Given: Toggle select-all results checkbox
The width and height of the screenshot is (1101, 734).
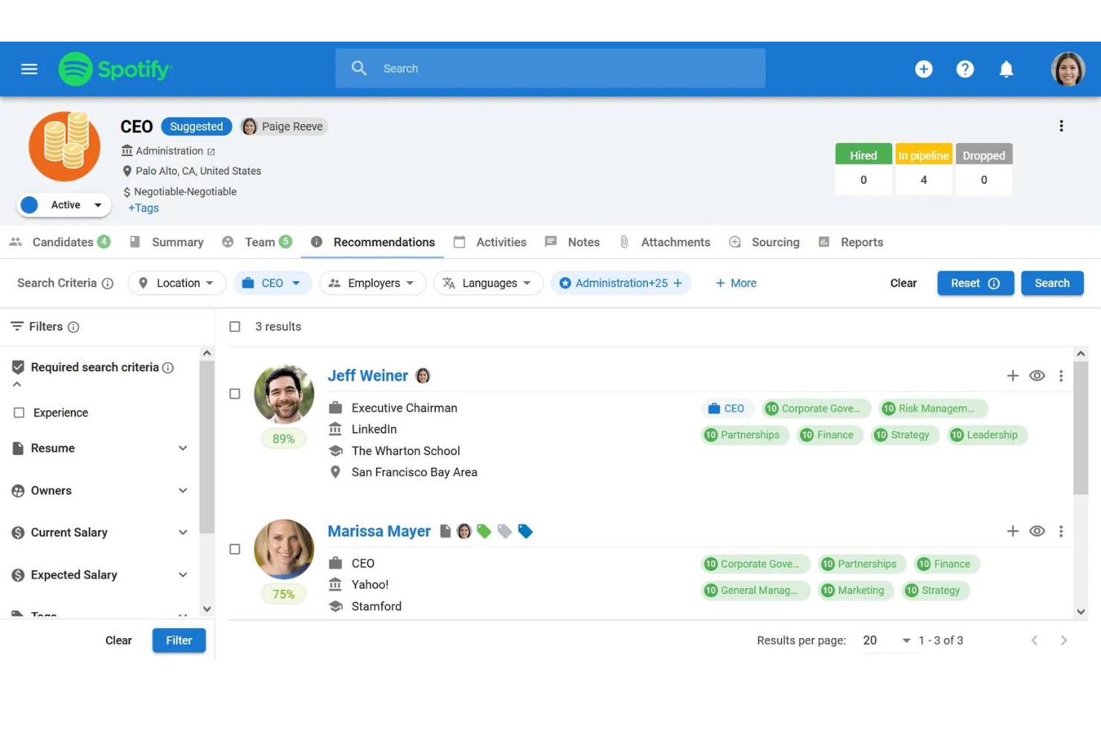Looking at the screenshot, I should tap(235, 326).
